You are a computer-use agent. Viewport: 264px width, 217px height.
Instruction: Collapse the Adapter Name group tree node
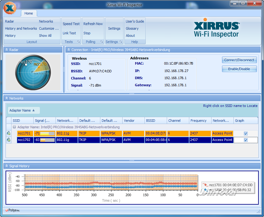coord(14,127)
